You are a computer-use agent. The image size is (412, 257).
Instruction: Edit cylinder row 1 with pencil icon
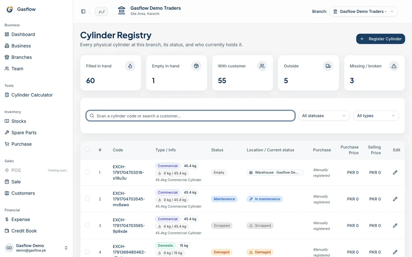point(395,172)
